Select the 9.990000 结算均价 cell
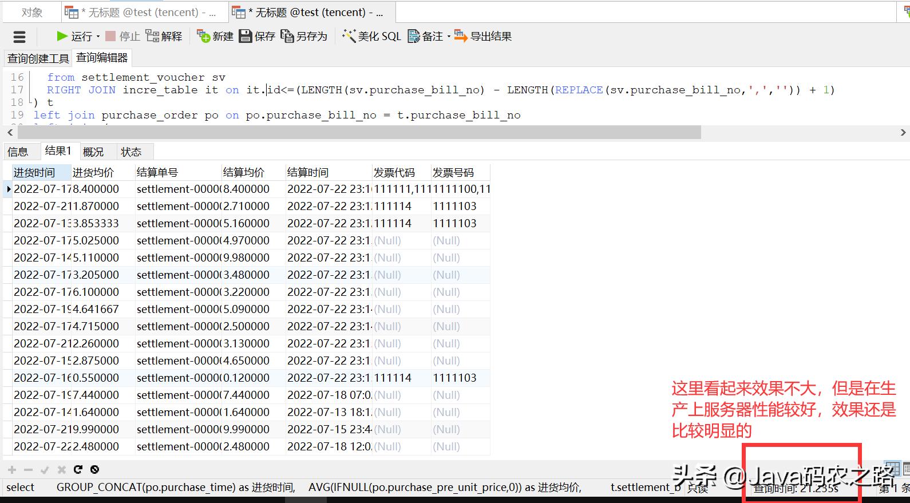The image size is (910, 503). click(254, 429)
